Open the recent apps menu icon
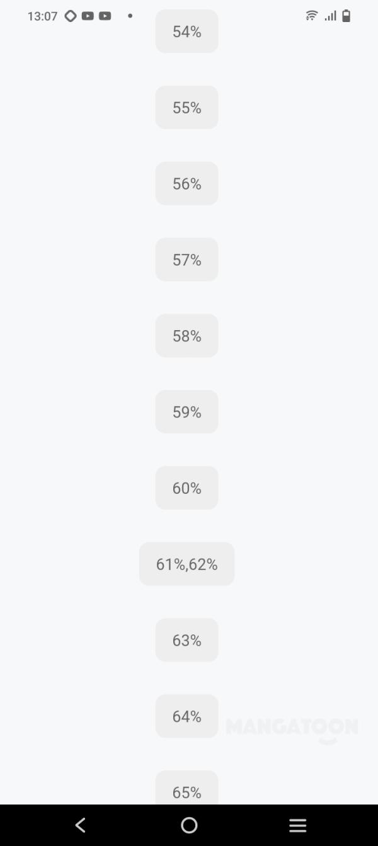Image resolution: width=378 pixels, height=846 pixels. click(297, 825)
